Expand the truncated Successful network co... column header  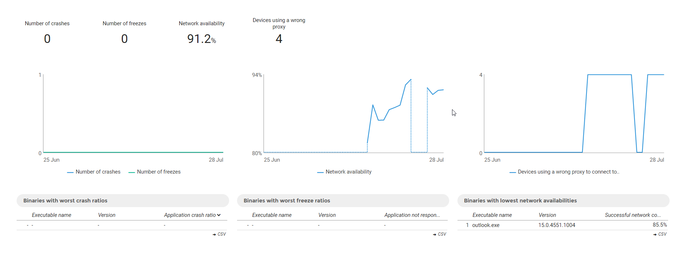[x=633, y=215]
